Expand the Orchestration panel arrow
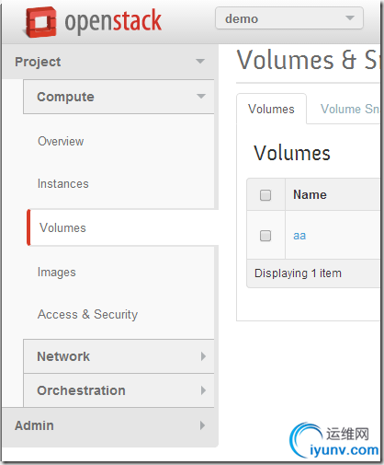The height and width of the screenshot is (465, 384). tap(203, 390)
